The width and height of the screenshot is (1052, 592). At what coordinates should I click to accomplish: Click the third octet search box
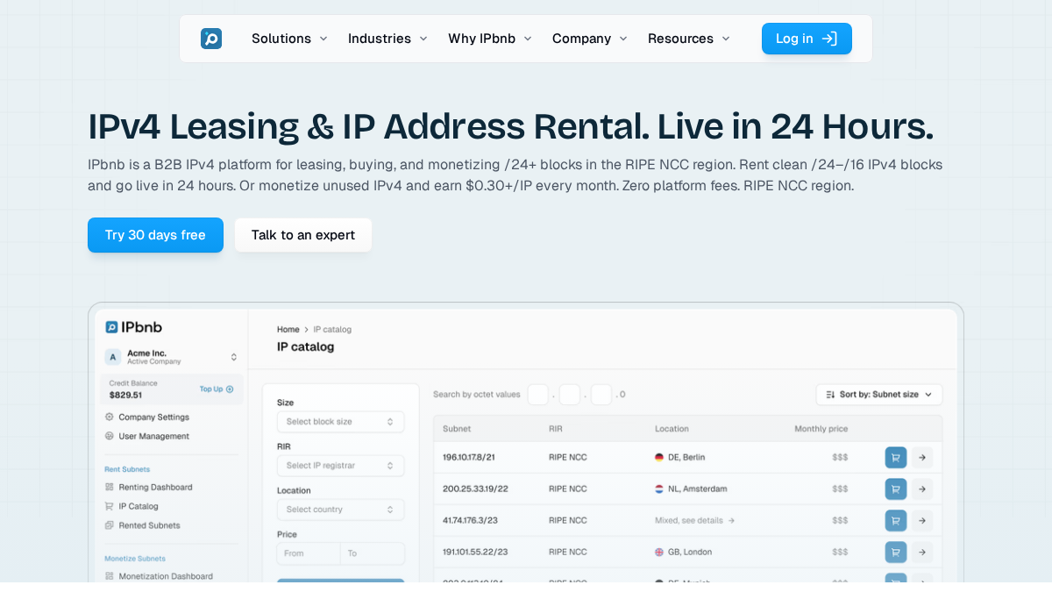coord(601,395)
